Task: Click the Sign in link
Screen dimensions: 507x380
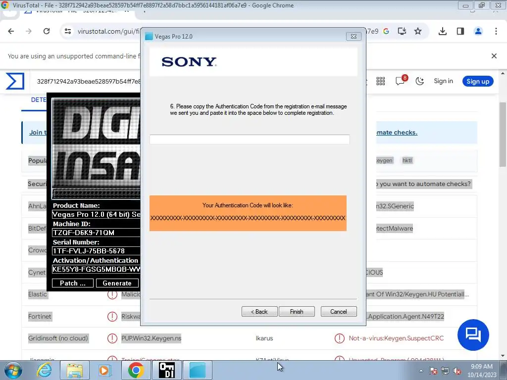Action: [x=443, y=81]
